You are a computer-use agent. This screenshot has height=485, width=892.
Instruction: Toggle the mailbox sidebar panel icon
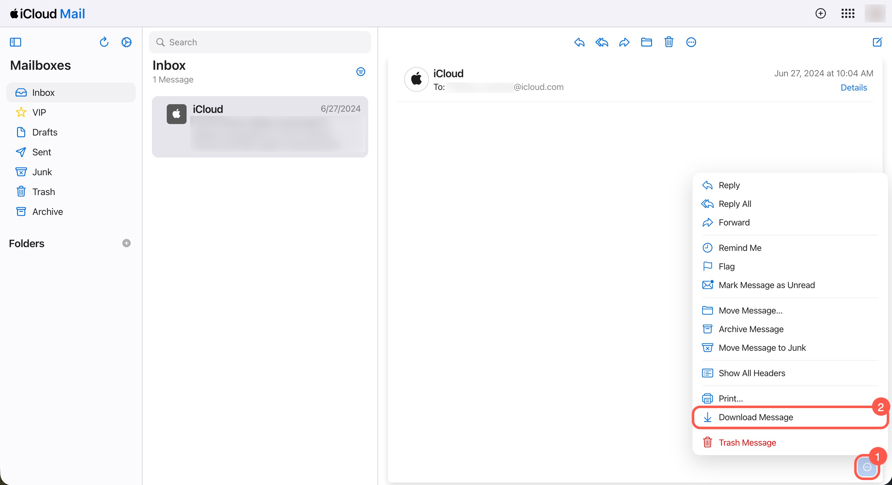[15, 42]
